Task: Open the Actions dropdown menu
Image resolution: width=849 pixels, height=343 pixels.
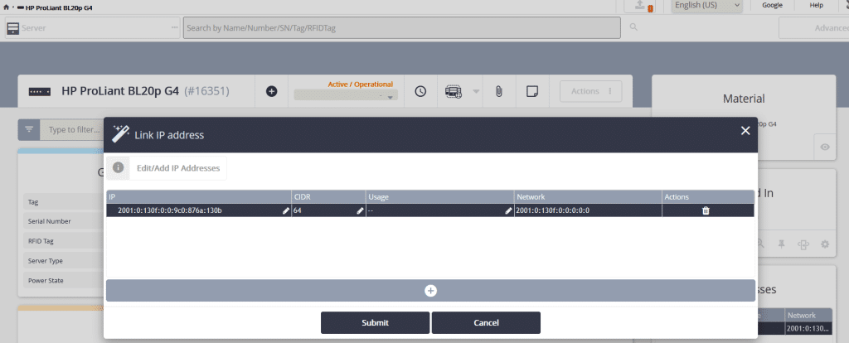Action: click(591, 91)
